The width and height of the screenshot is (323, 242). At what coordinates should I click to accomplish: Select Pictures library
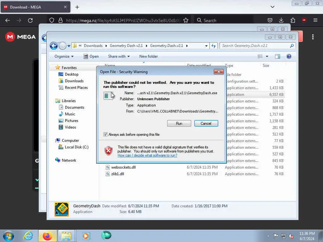[x=72, y=121]
